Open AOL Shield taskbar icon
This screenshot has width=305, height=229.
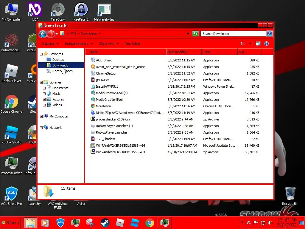click(60, 222)
